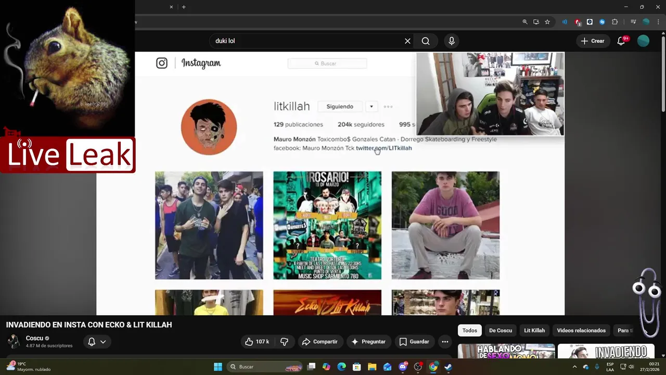Open Steam from taskbar

[448, 367]
